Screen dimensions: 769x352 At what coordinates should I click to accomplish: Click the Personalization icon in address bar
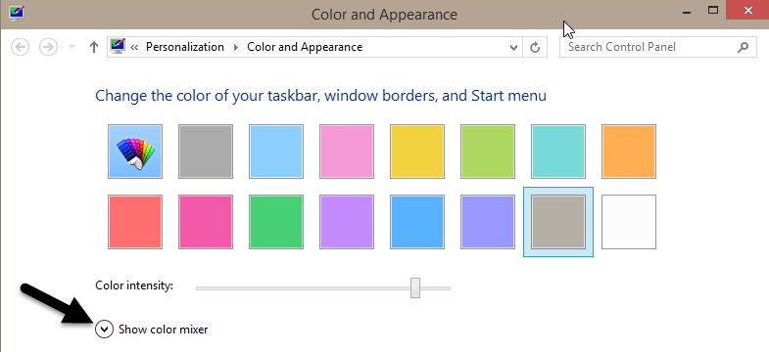tap(119, 47)
